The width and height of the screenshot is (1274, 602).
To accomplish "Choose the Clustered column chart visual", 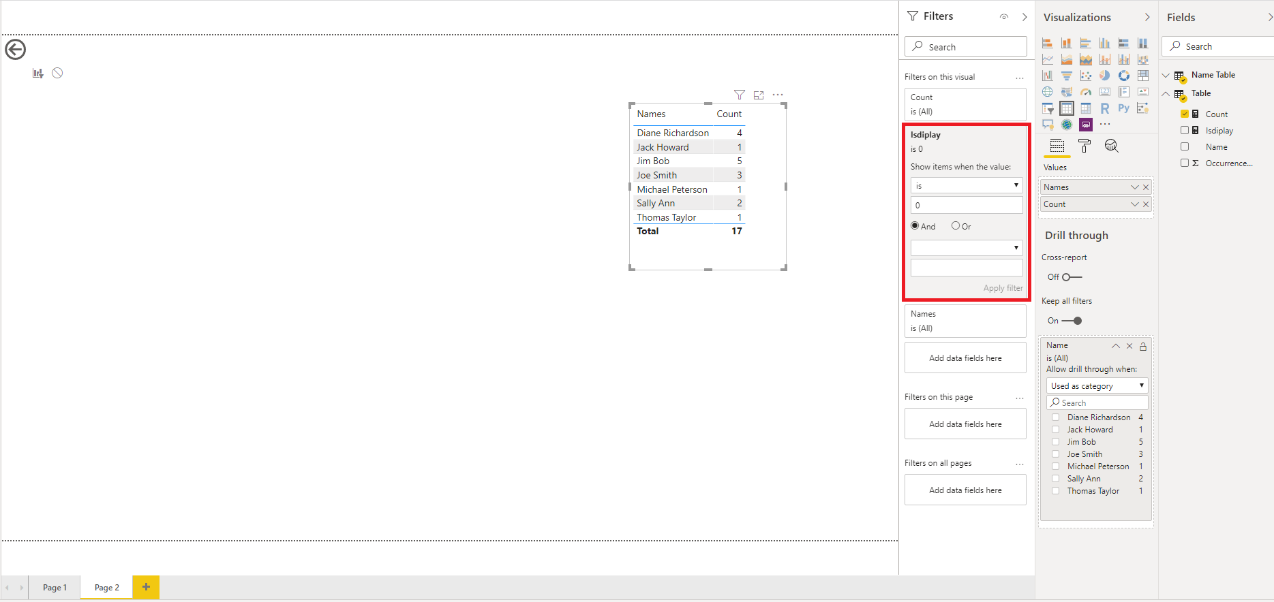I will point(1105,43).
